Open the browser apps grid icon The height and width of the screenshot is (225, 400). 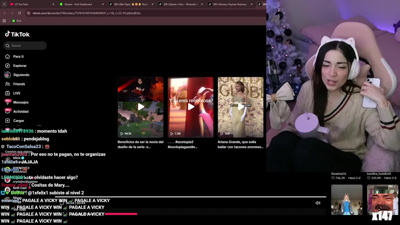[4, 21]
